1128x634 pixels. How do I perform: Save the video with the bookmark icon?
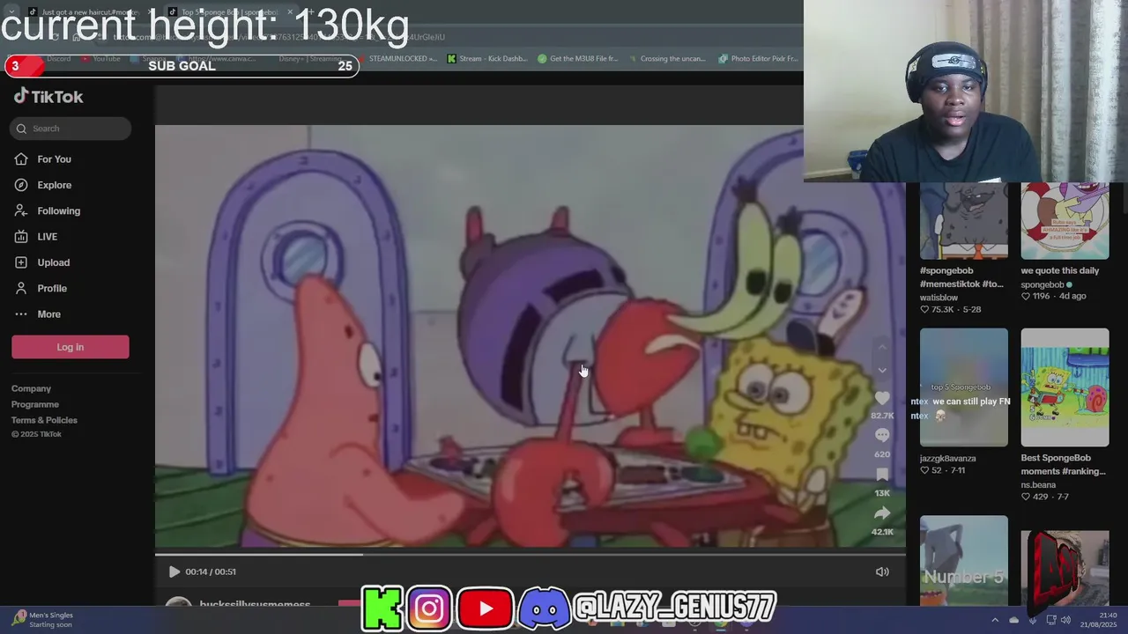coord(882,475)
